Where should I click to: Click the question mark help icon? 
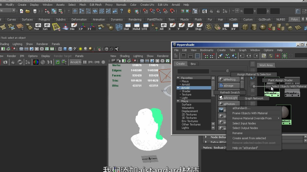pos(121,11)
